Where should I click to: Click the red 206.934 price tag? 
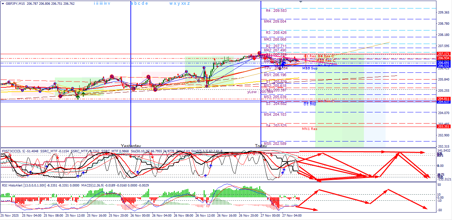444,58
